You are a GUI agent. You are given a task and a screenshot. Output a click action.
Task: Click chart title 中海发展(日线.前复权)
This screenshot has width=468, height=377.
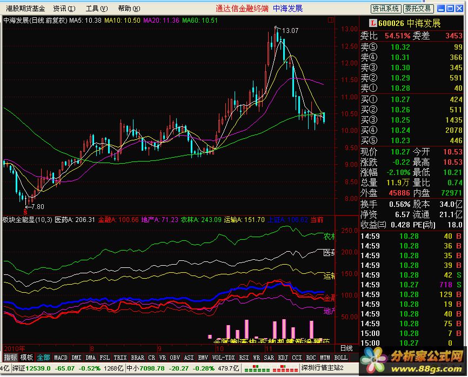[35, 21]
